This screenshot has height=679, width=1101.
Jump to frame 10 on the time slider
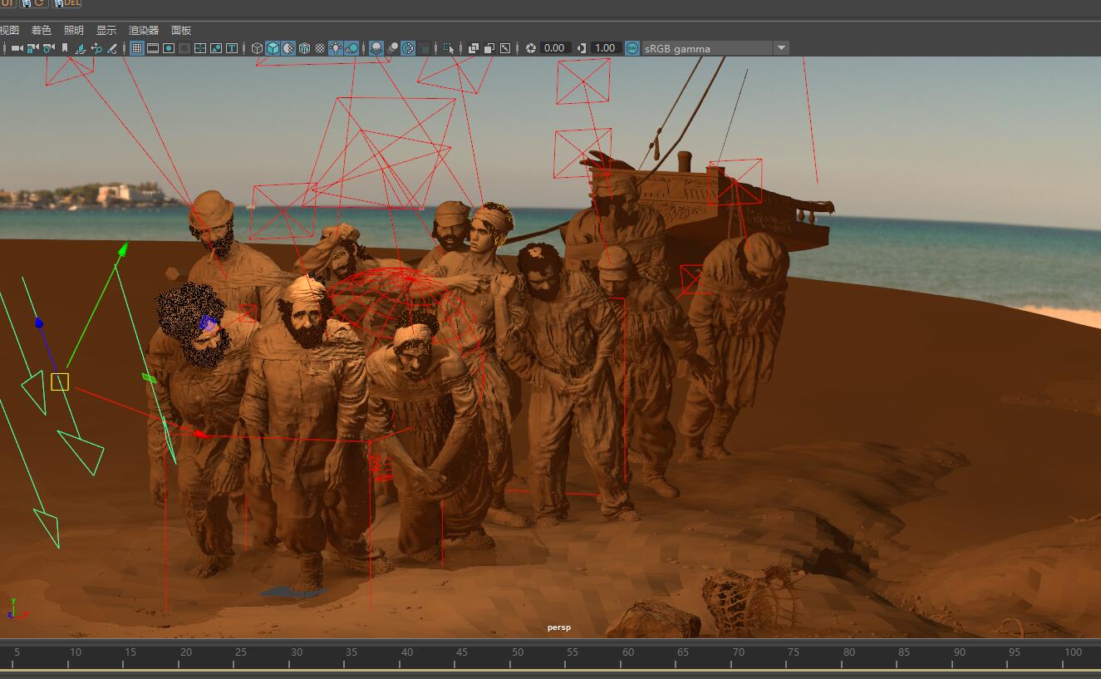(x=76, y=652)
